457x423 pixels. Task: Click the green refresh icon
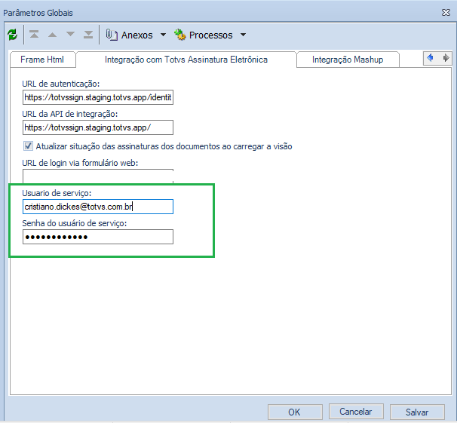point(13,35)
